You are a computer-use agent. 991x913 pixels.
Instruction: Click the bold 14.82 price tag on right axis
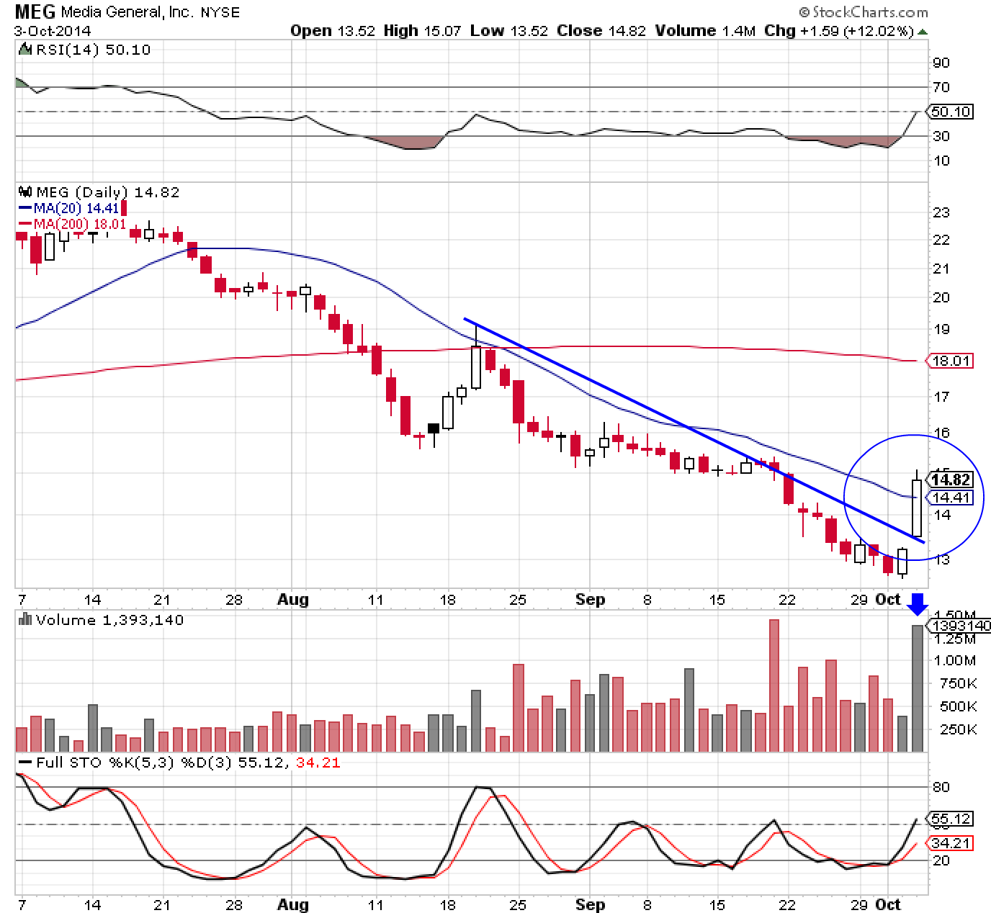point(951,480)
